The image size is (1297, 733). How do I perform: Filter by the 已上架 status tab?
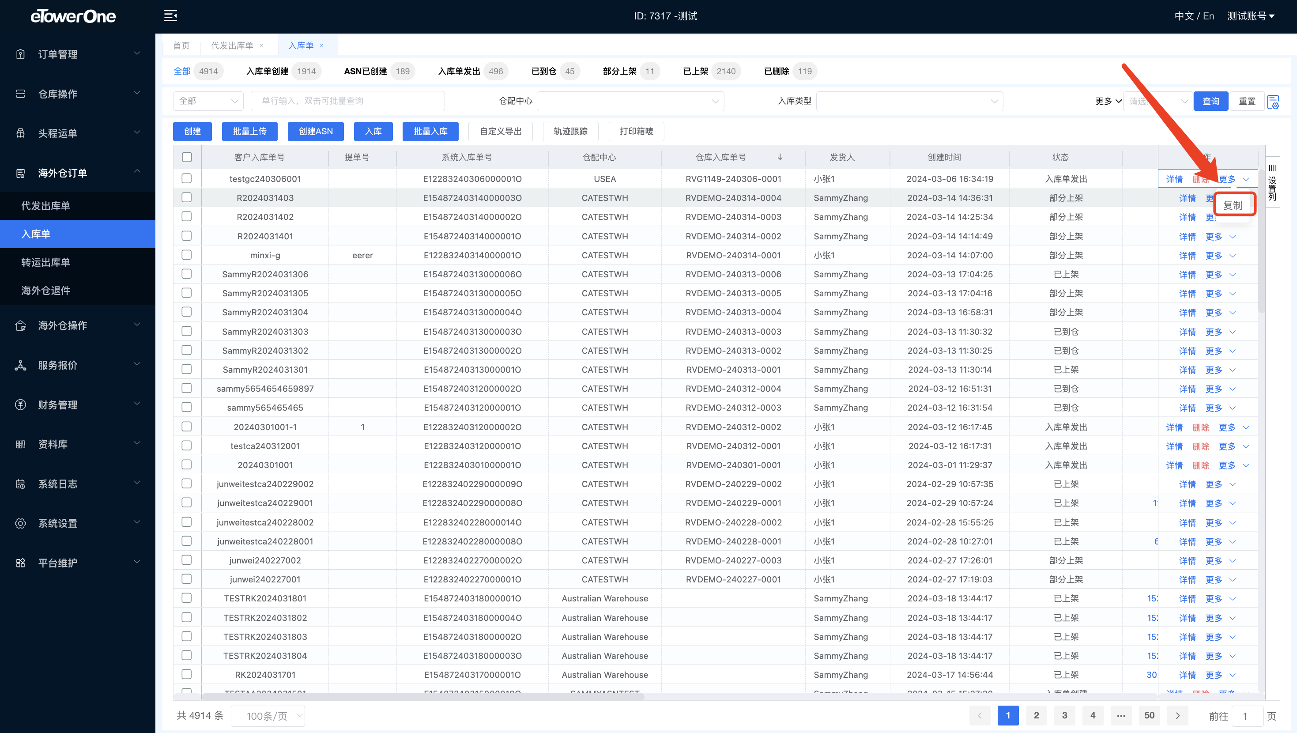click(712, 72)
